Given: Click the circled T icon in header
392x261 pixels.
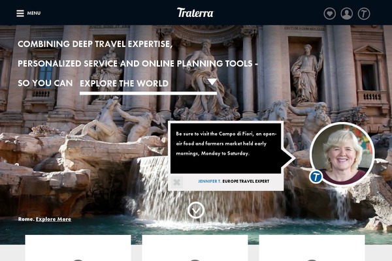Looking at the screenshot, I should click(364, 14).
